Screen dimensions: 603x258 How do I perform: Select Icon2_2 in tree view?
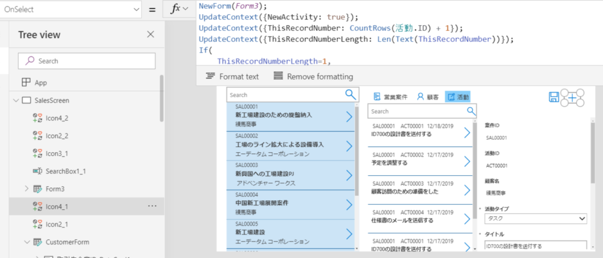(57, 136)
